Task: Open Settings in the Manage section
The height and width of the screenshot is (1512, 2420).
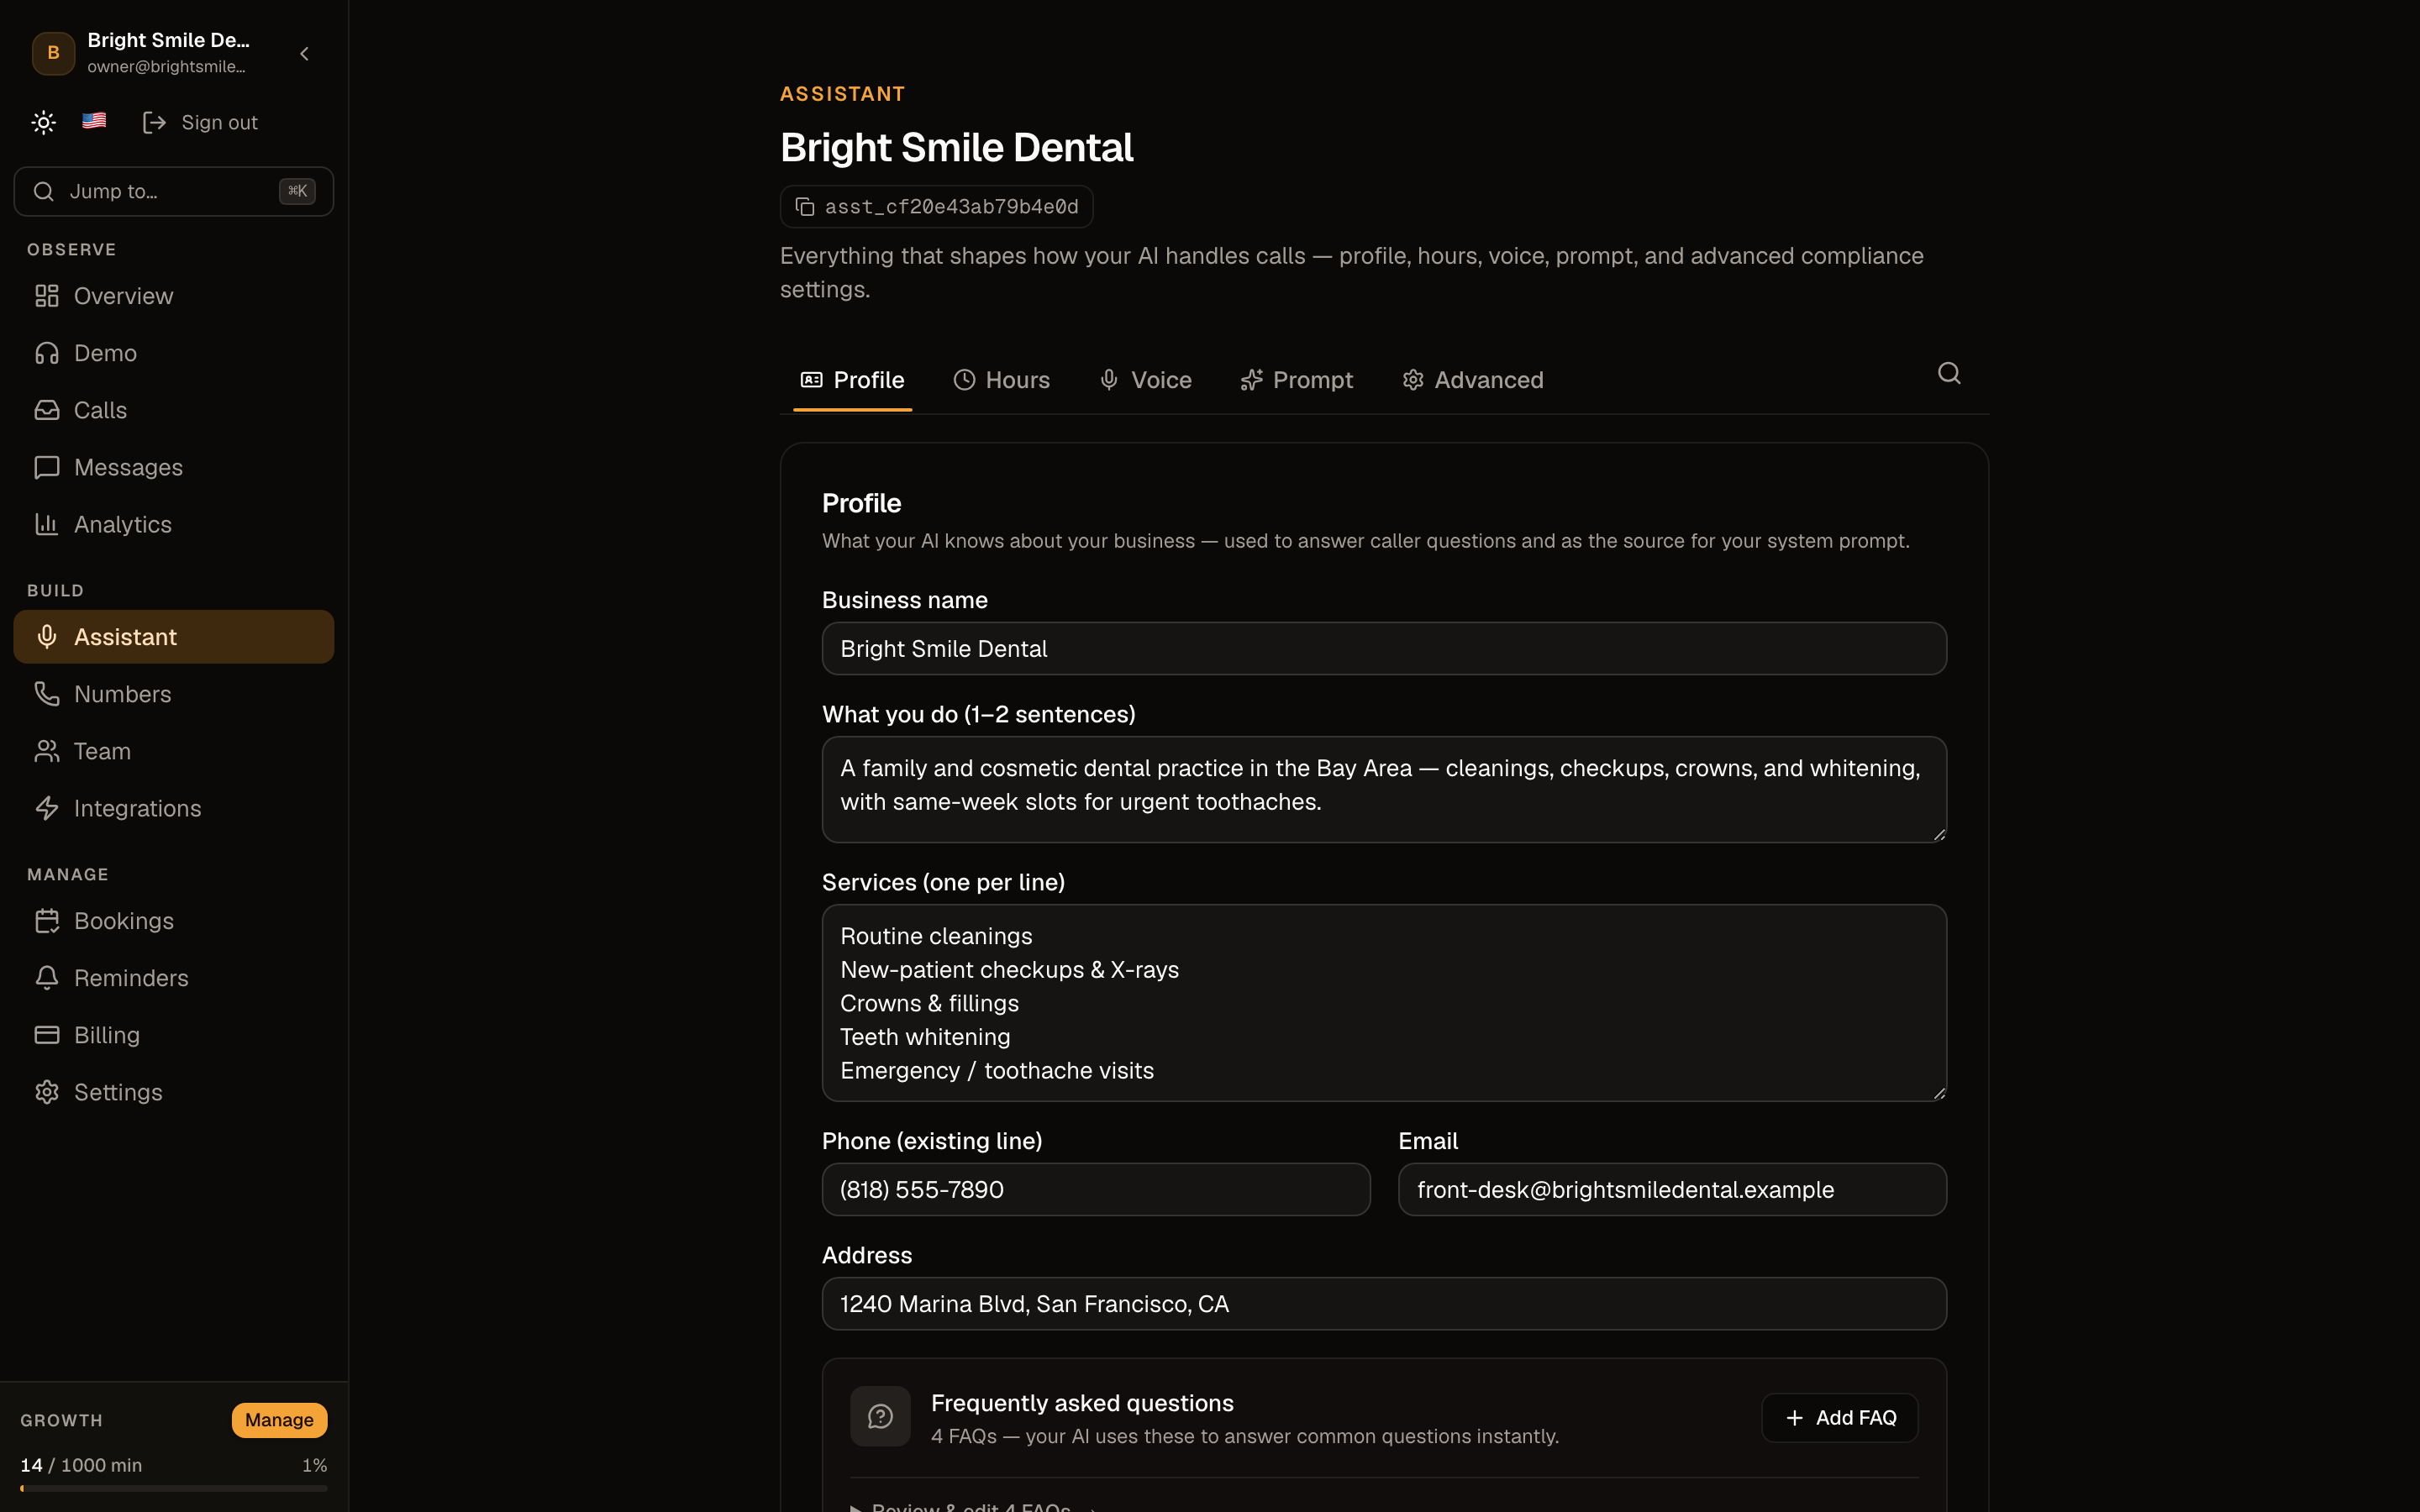Action: click(174, 1092)
